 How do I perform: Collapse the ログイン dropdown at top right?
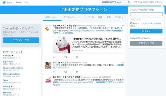tap(149, 2)
